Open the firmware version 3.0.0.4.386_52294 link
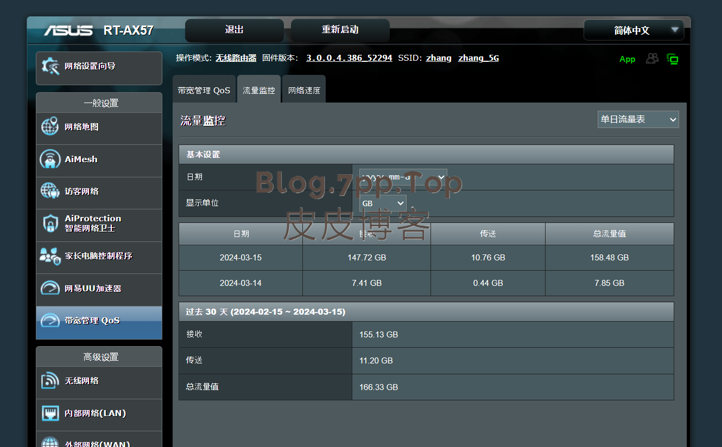Image resolution: width=722 pixels, height=447 pixels. (x=349, y=58)
